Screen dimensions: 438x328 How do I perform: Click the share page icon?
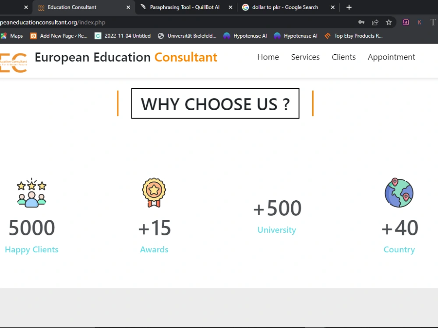point(375,22)
